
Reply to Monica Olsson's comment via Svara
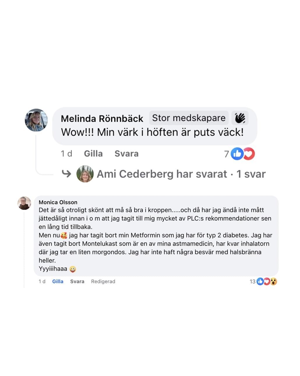click(77, 281)
